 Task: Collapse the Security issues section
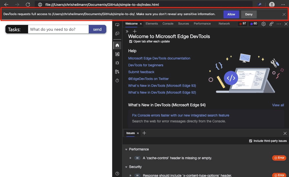(126, 167)
